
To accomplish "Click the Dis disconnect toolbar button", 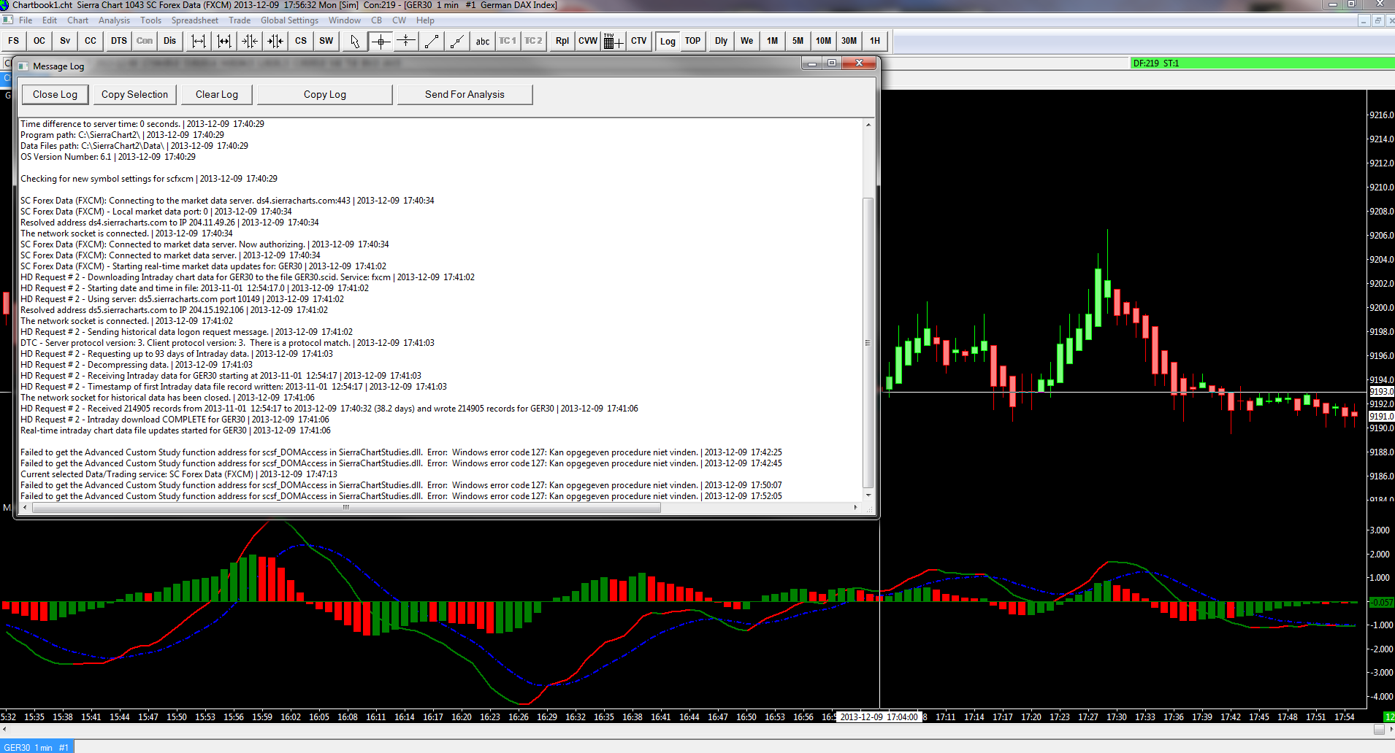I will pyautogui.click(x=170, y=41).
